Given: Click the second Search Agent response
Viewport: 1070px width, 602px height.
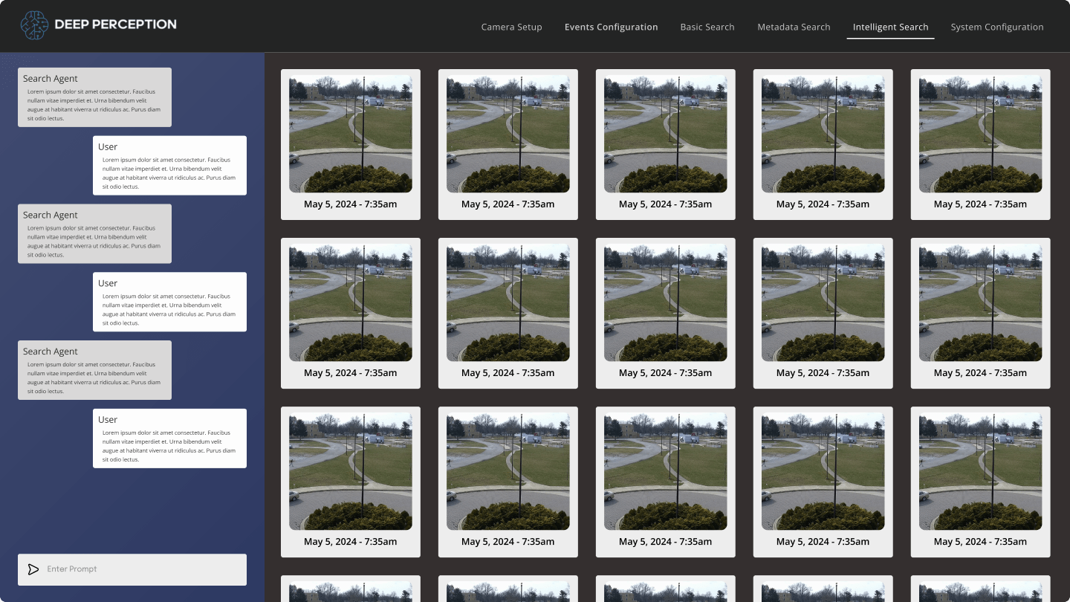Looking at the screenshot, I should tap(94, 233).
